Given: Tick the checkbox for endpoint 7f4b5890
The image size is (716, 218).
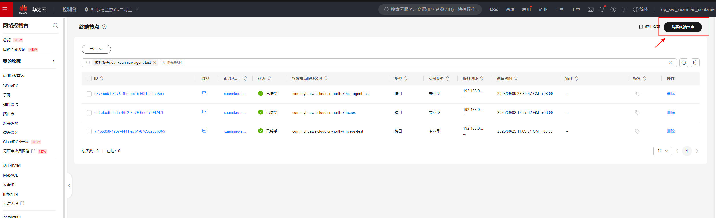Looking at the screenshot, I should pos(89,131).
